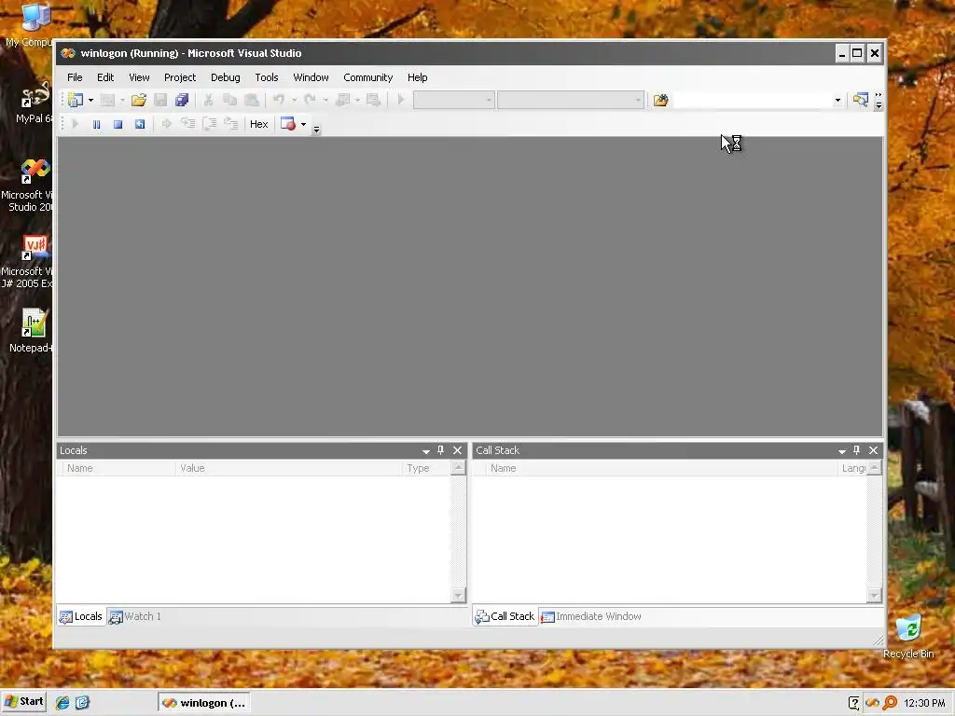This screenshot has height=716, width=955.
Task: Open the Tools menu
Action: pyautogui.click(x=266, y=77)
